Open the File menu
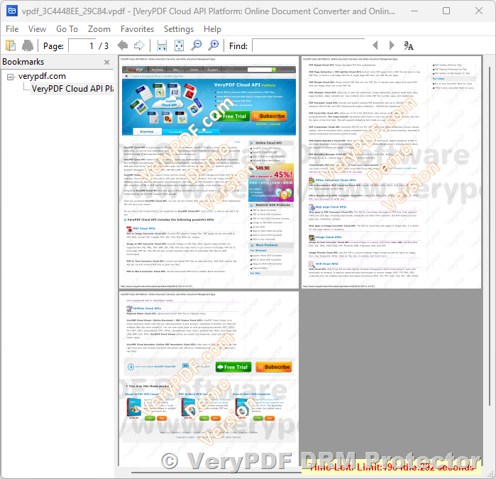The image size is (496, 479). click(x=12, y=29)
